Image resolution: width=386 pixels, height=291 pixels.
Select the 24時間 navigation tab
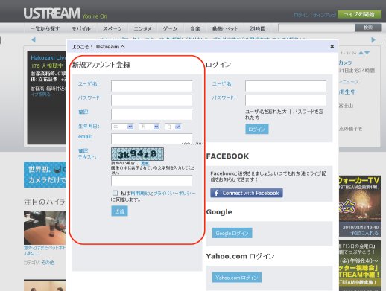click(x=258, y=28)
